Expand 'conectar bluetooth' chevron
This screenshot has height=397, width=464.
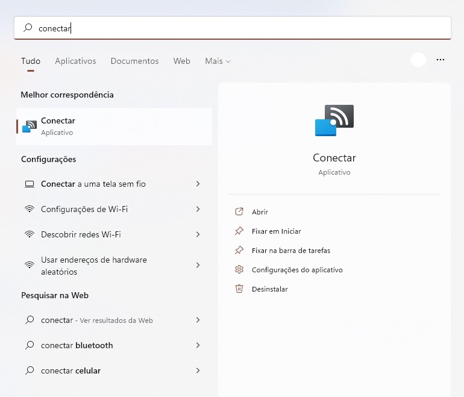click(198, 345)
